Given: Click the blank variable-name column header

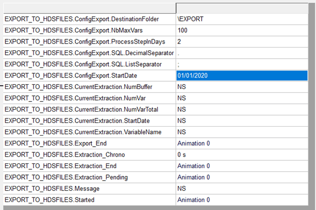Looking at the screenshot, I should click(x=89, y=8).
